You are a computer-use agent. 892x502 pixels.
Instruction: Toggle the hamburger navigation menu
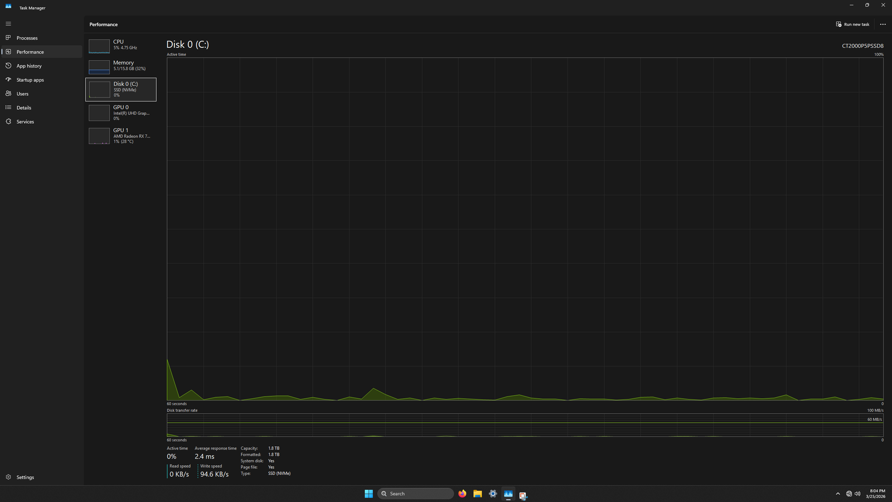click(8, 24)
